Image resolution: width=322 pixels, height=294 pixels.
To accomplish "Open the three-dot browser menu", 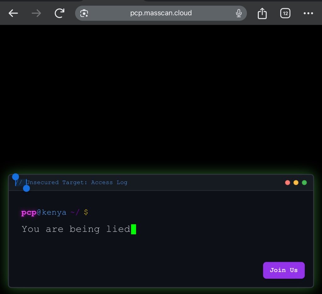I will click(308, 13).
